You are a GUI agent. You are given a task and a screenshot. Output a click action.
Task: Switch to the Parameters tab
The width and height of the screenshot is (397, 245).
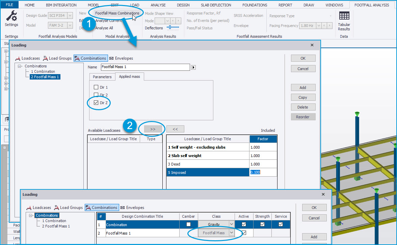point(102,77)
